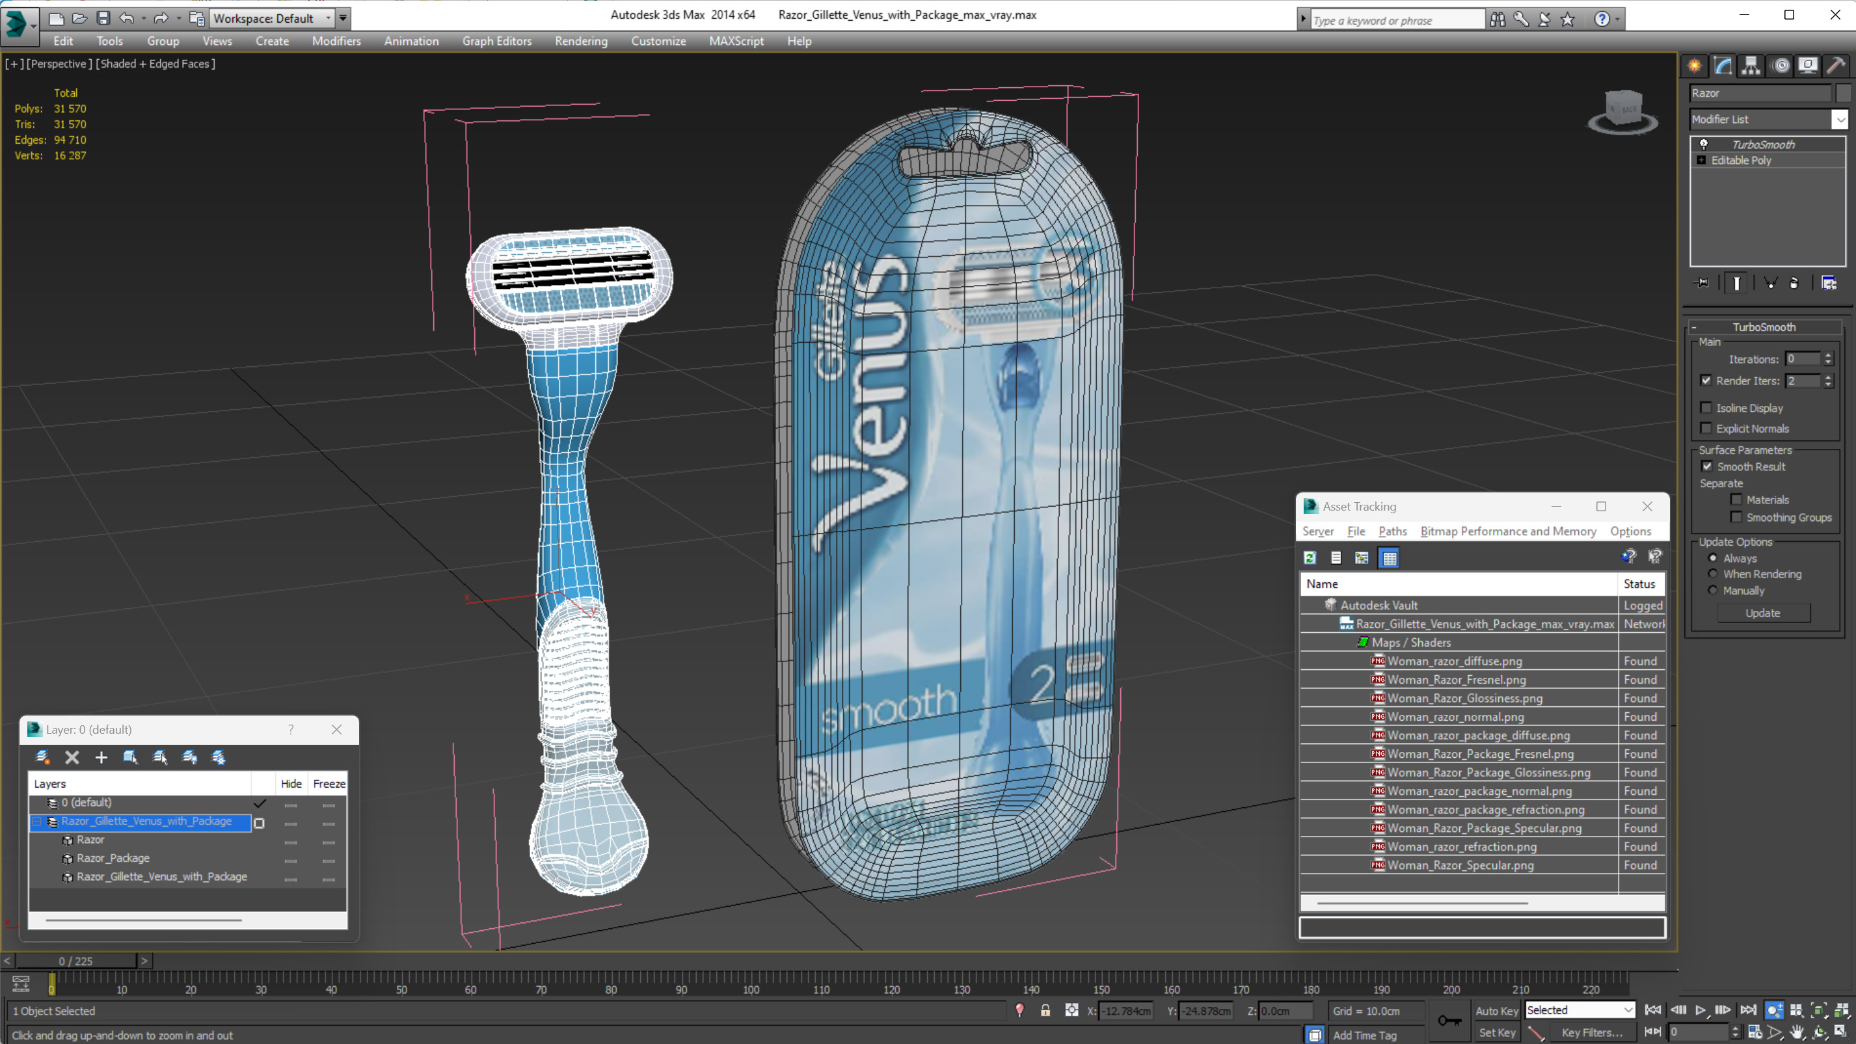This screenshot has width=1856, height=1044.
Task: Click the Razor object color swatch
Action: coord(1843,93)
